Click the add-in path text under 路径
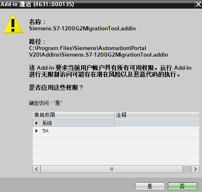This screenshot has height=192, width=202. point(98,51)
